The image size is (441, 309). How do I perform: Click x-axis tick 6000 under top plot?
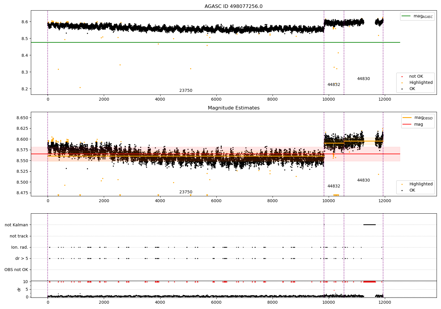coord(216,99)
